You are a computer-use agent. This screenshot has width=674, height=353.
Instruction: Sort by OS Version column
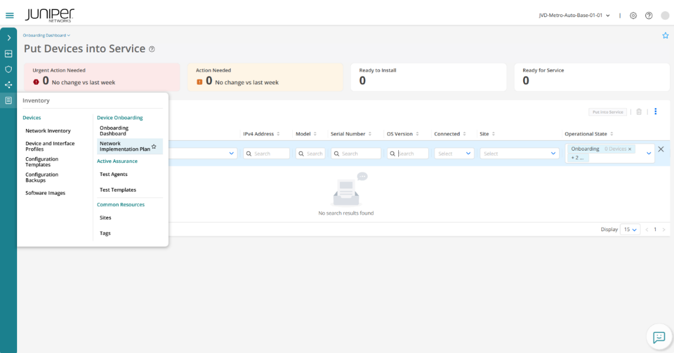[417, 134]
